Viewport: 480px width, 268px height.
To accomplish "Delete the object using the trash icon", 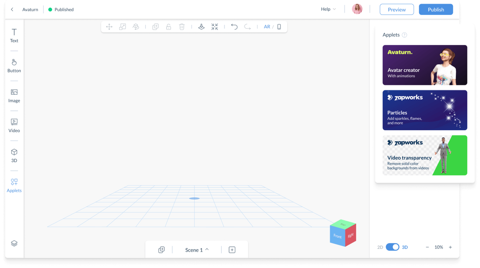I will click(x=181, y=26).
